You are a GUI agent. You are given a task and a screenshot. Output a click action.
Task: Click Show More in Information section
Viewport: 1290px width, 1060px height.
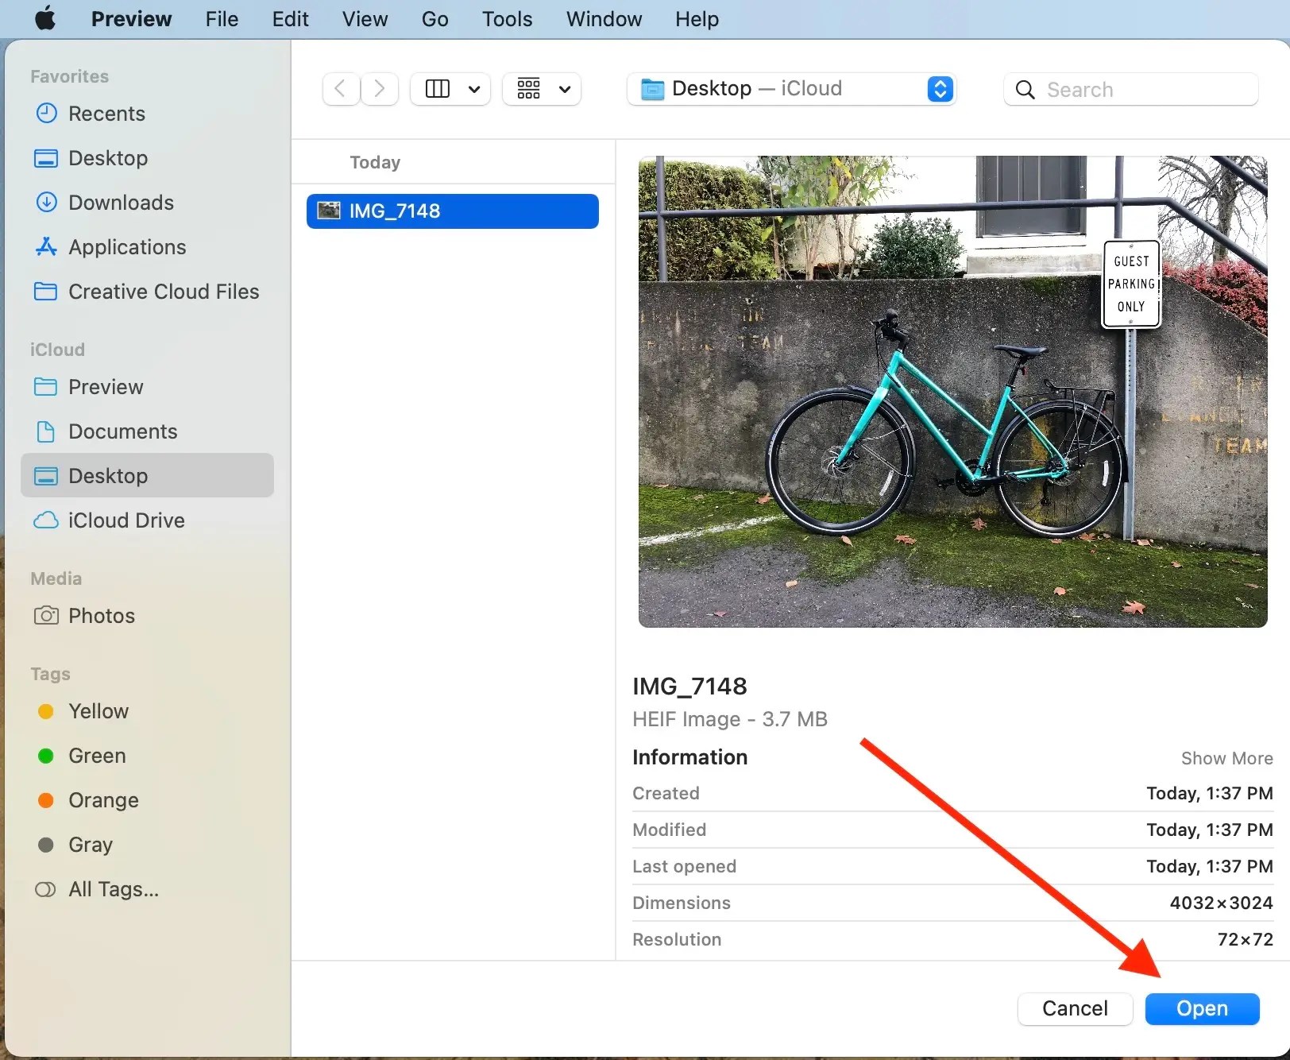1226,758
